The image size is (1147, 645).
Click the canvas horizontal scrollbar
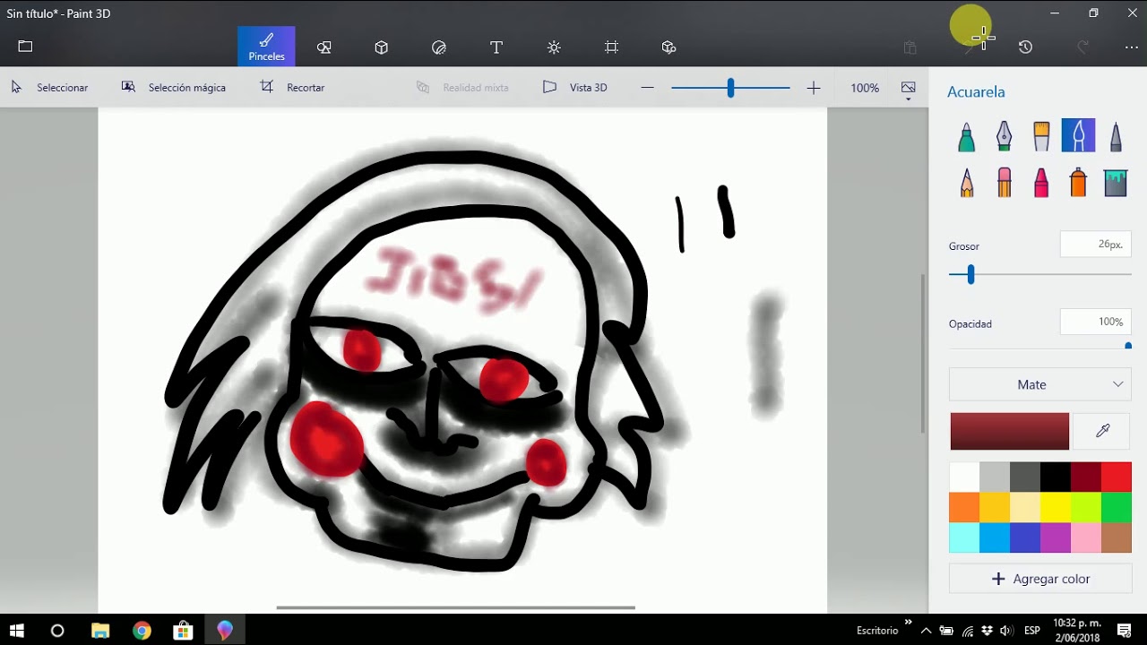point(455,607)
